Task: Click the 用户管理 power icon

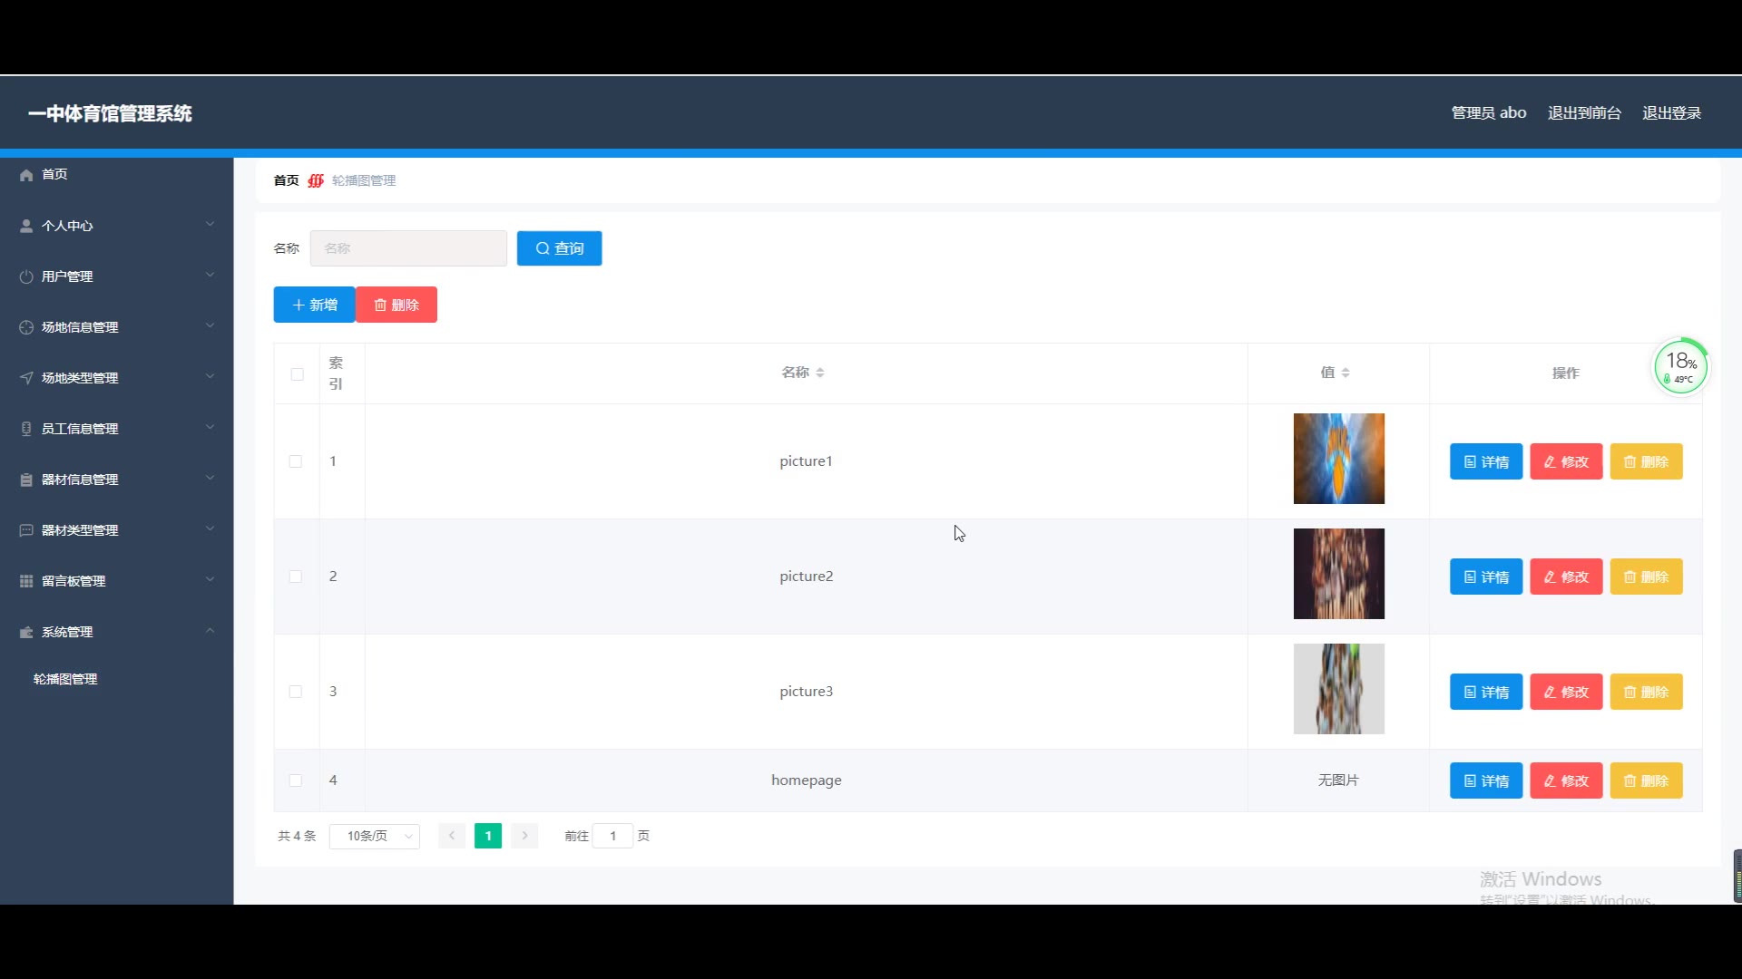Action: [x=26, y=276]
